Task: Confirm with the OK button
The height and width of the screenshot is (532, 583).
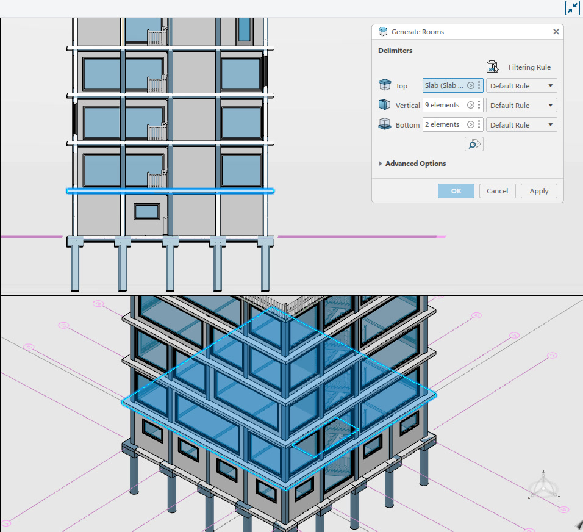Action: click(x=456, y=191)
